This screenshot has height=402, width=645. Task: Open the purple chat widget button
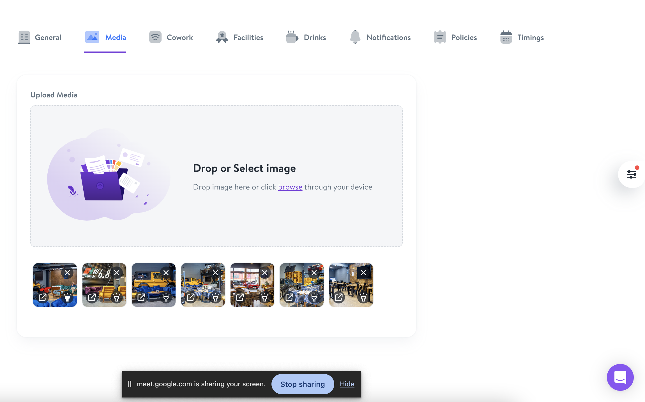(x=620, y=377)
